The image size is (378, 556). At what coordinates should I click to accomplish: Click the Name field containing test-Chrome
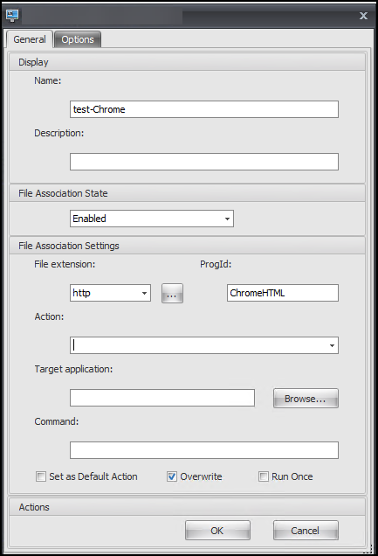point(204,109)
